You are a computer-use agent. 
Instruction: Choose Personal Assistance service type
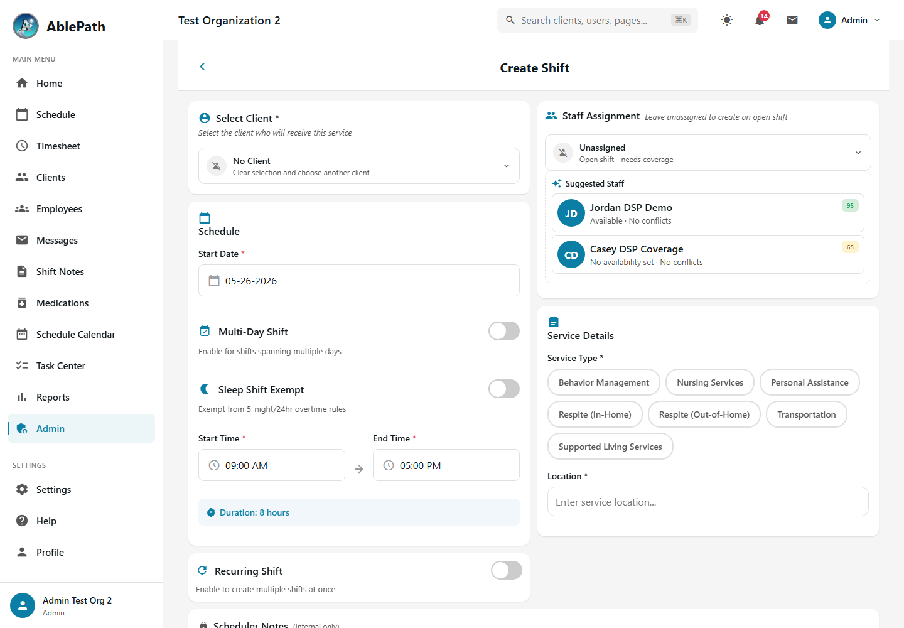[810, 382]
